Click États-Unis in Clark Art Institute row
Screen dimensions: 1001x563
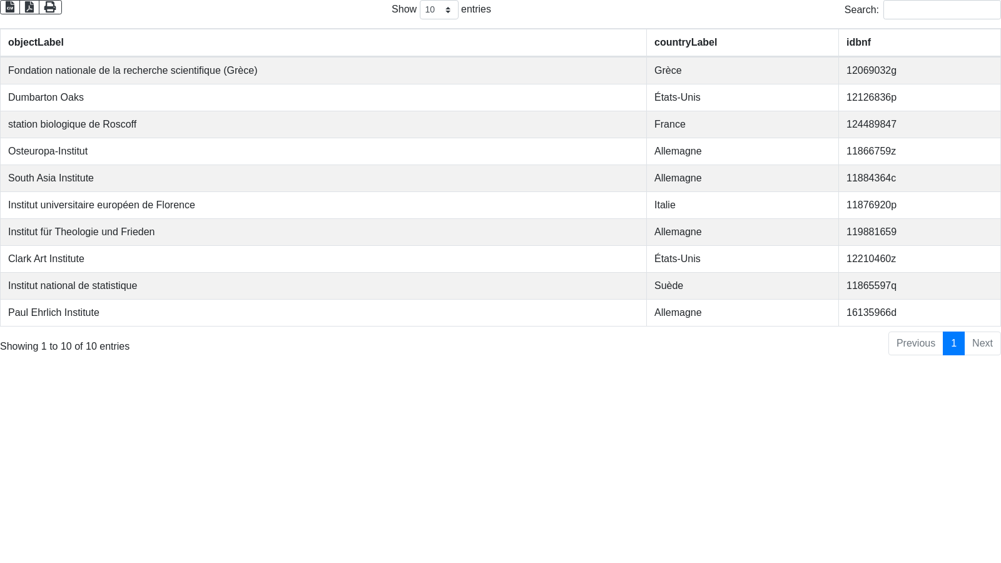click(x=743, y=259)
